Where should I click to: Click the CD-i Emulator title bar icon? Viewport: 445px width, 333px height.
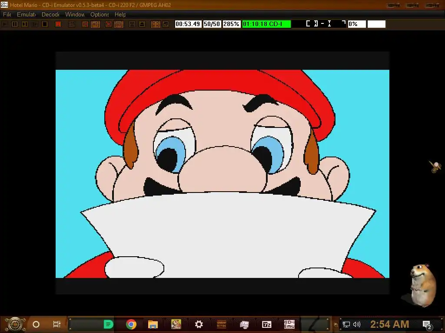pyautogui.click(x=4, y=4)
